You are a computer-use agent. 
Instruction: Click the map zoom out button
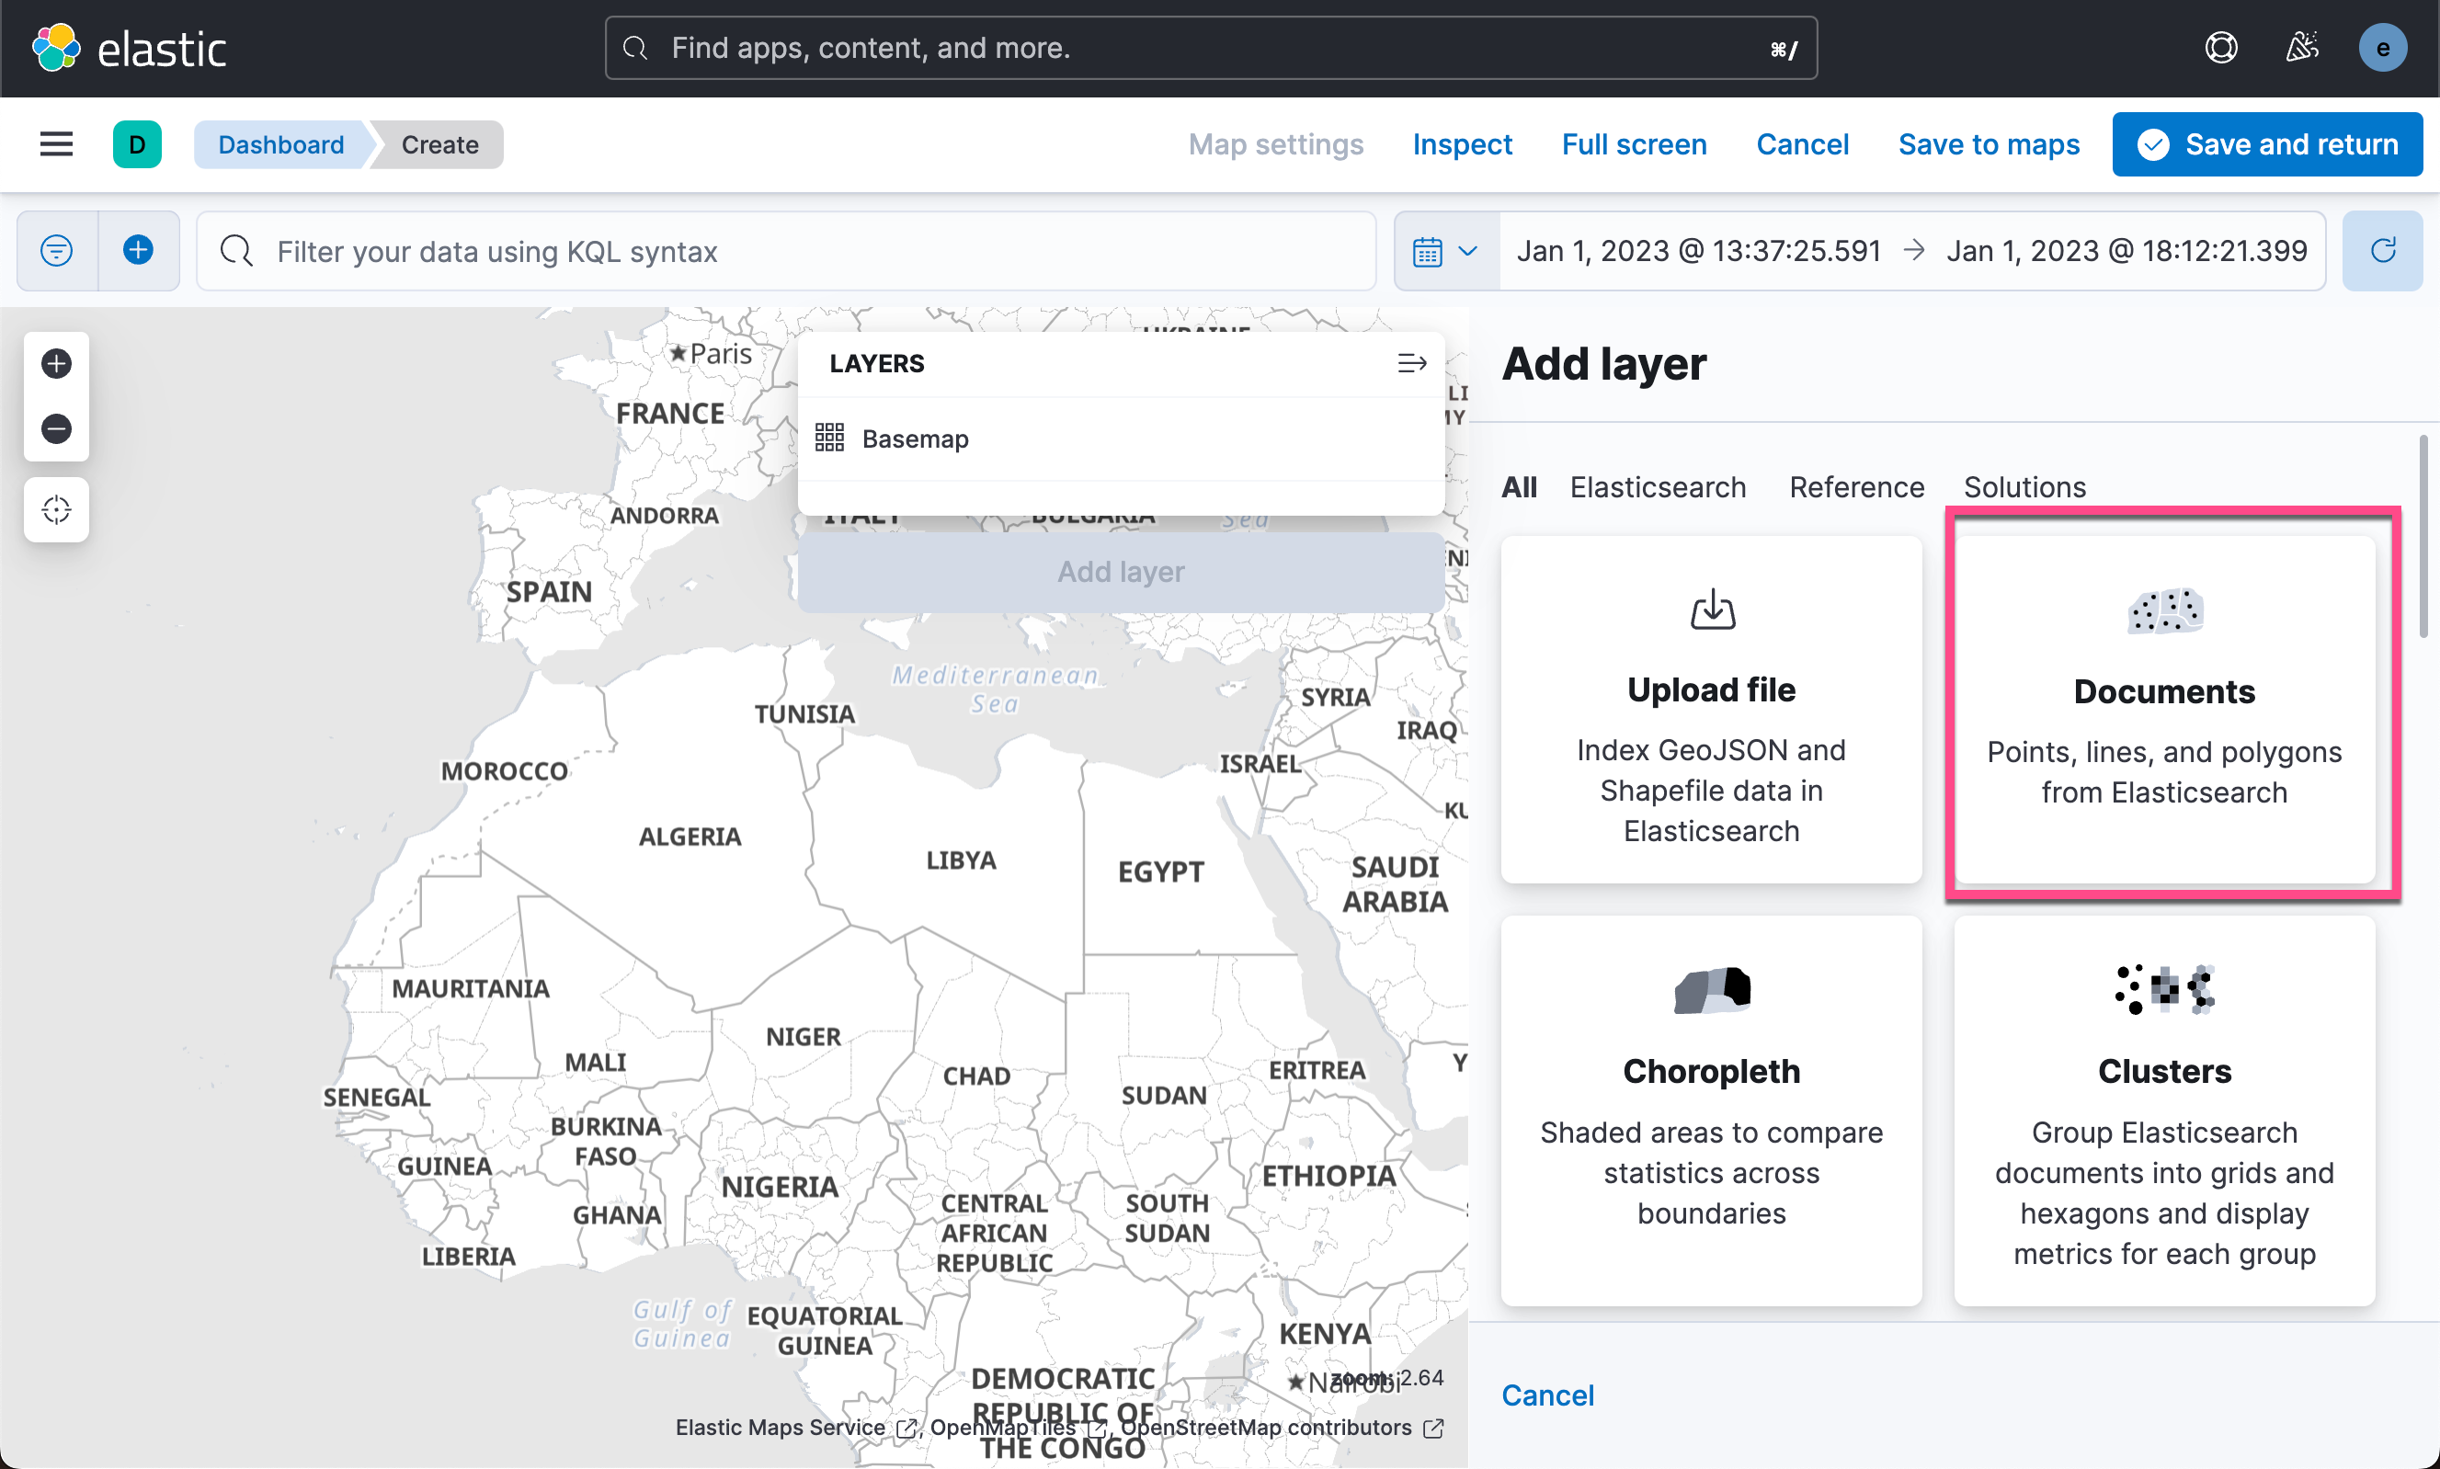(56, 428)
